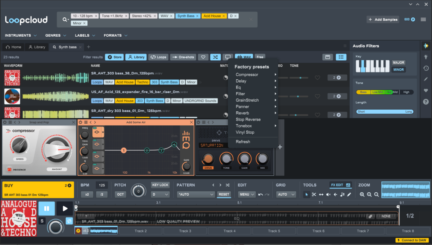This screenshot has width=432, height=245.
Task: Open the lightbulb tips sidebar icon
Action: click(x=426, y=57)
